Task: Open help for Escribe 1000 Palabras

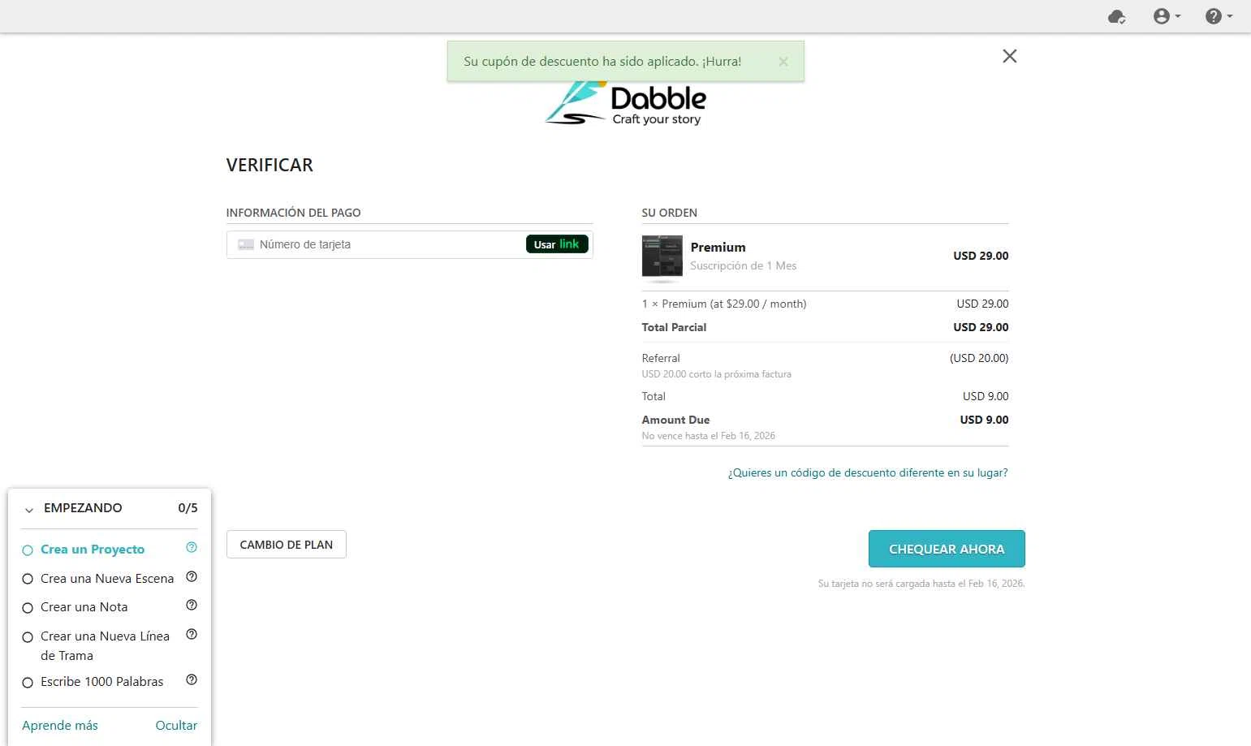Action: pyautogui.click(x=192, y=679)
